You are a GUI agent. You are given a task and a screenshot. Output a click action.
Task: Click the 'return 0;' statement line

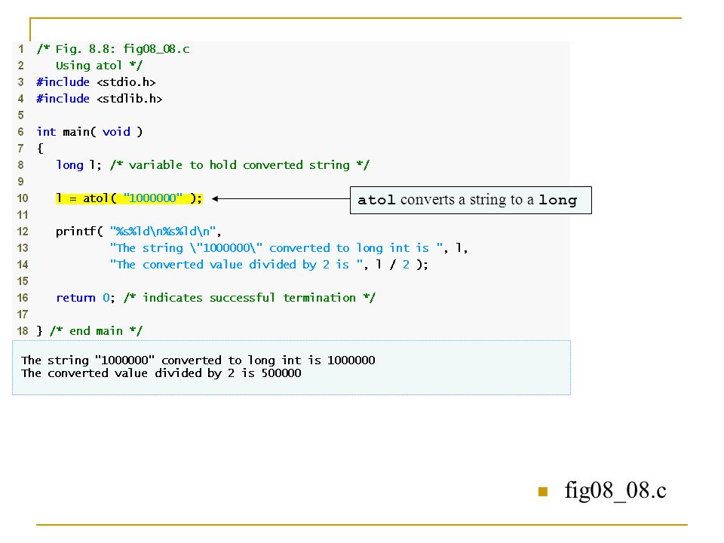216,298
